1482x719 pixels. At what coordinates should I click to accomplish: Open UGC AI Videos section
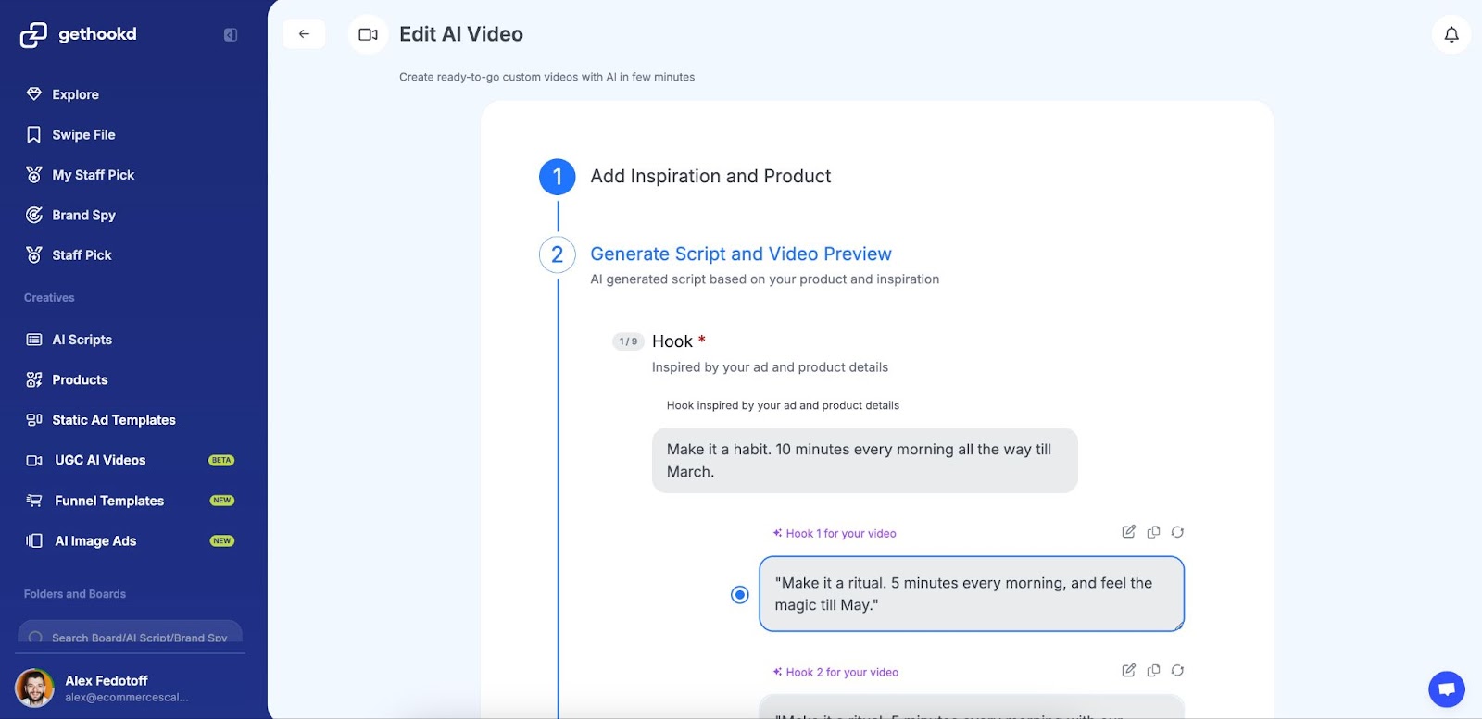(100, 460)
